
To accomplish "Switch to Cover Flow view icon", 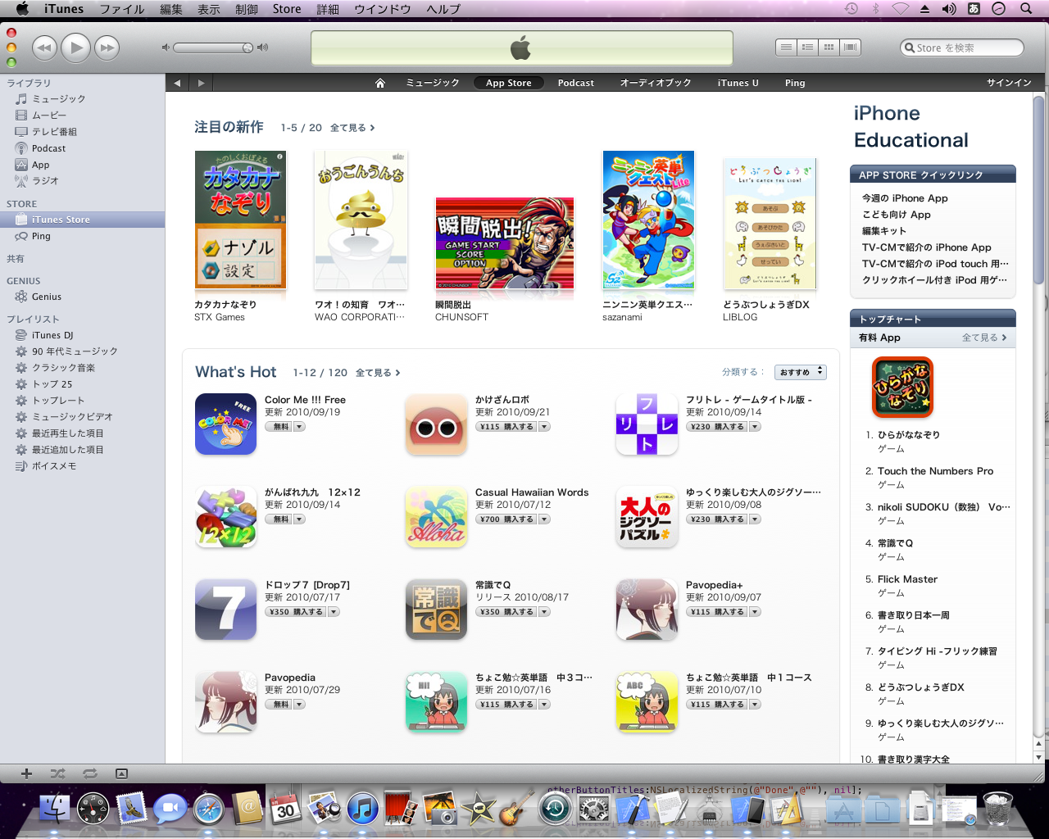I will pos(850,48).
